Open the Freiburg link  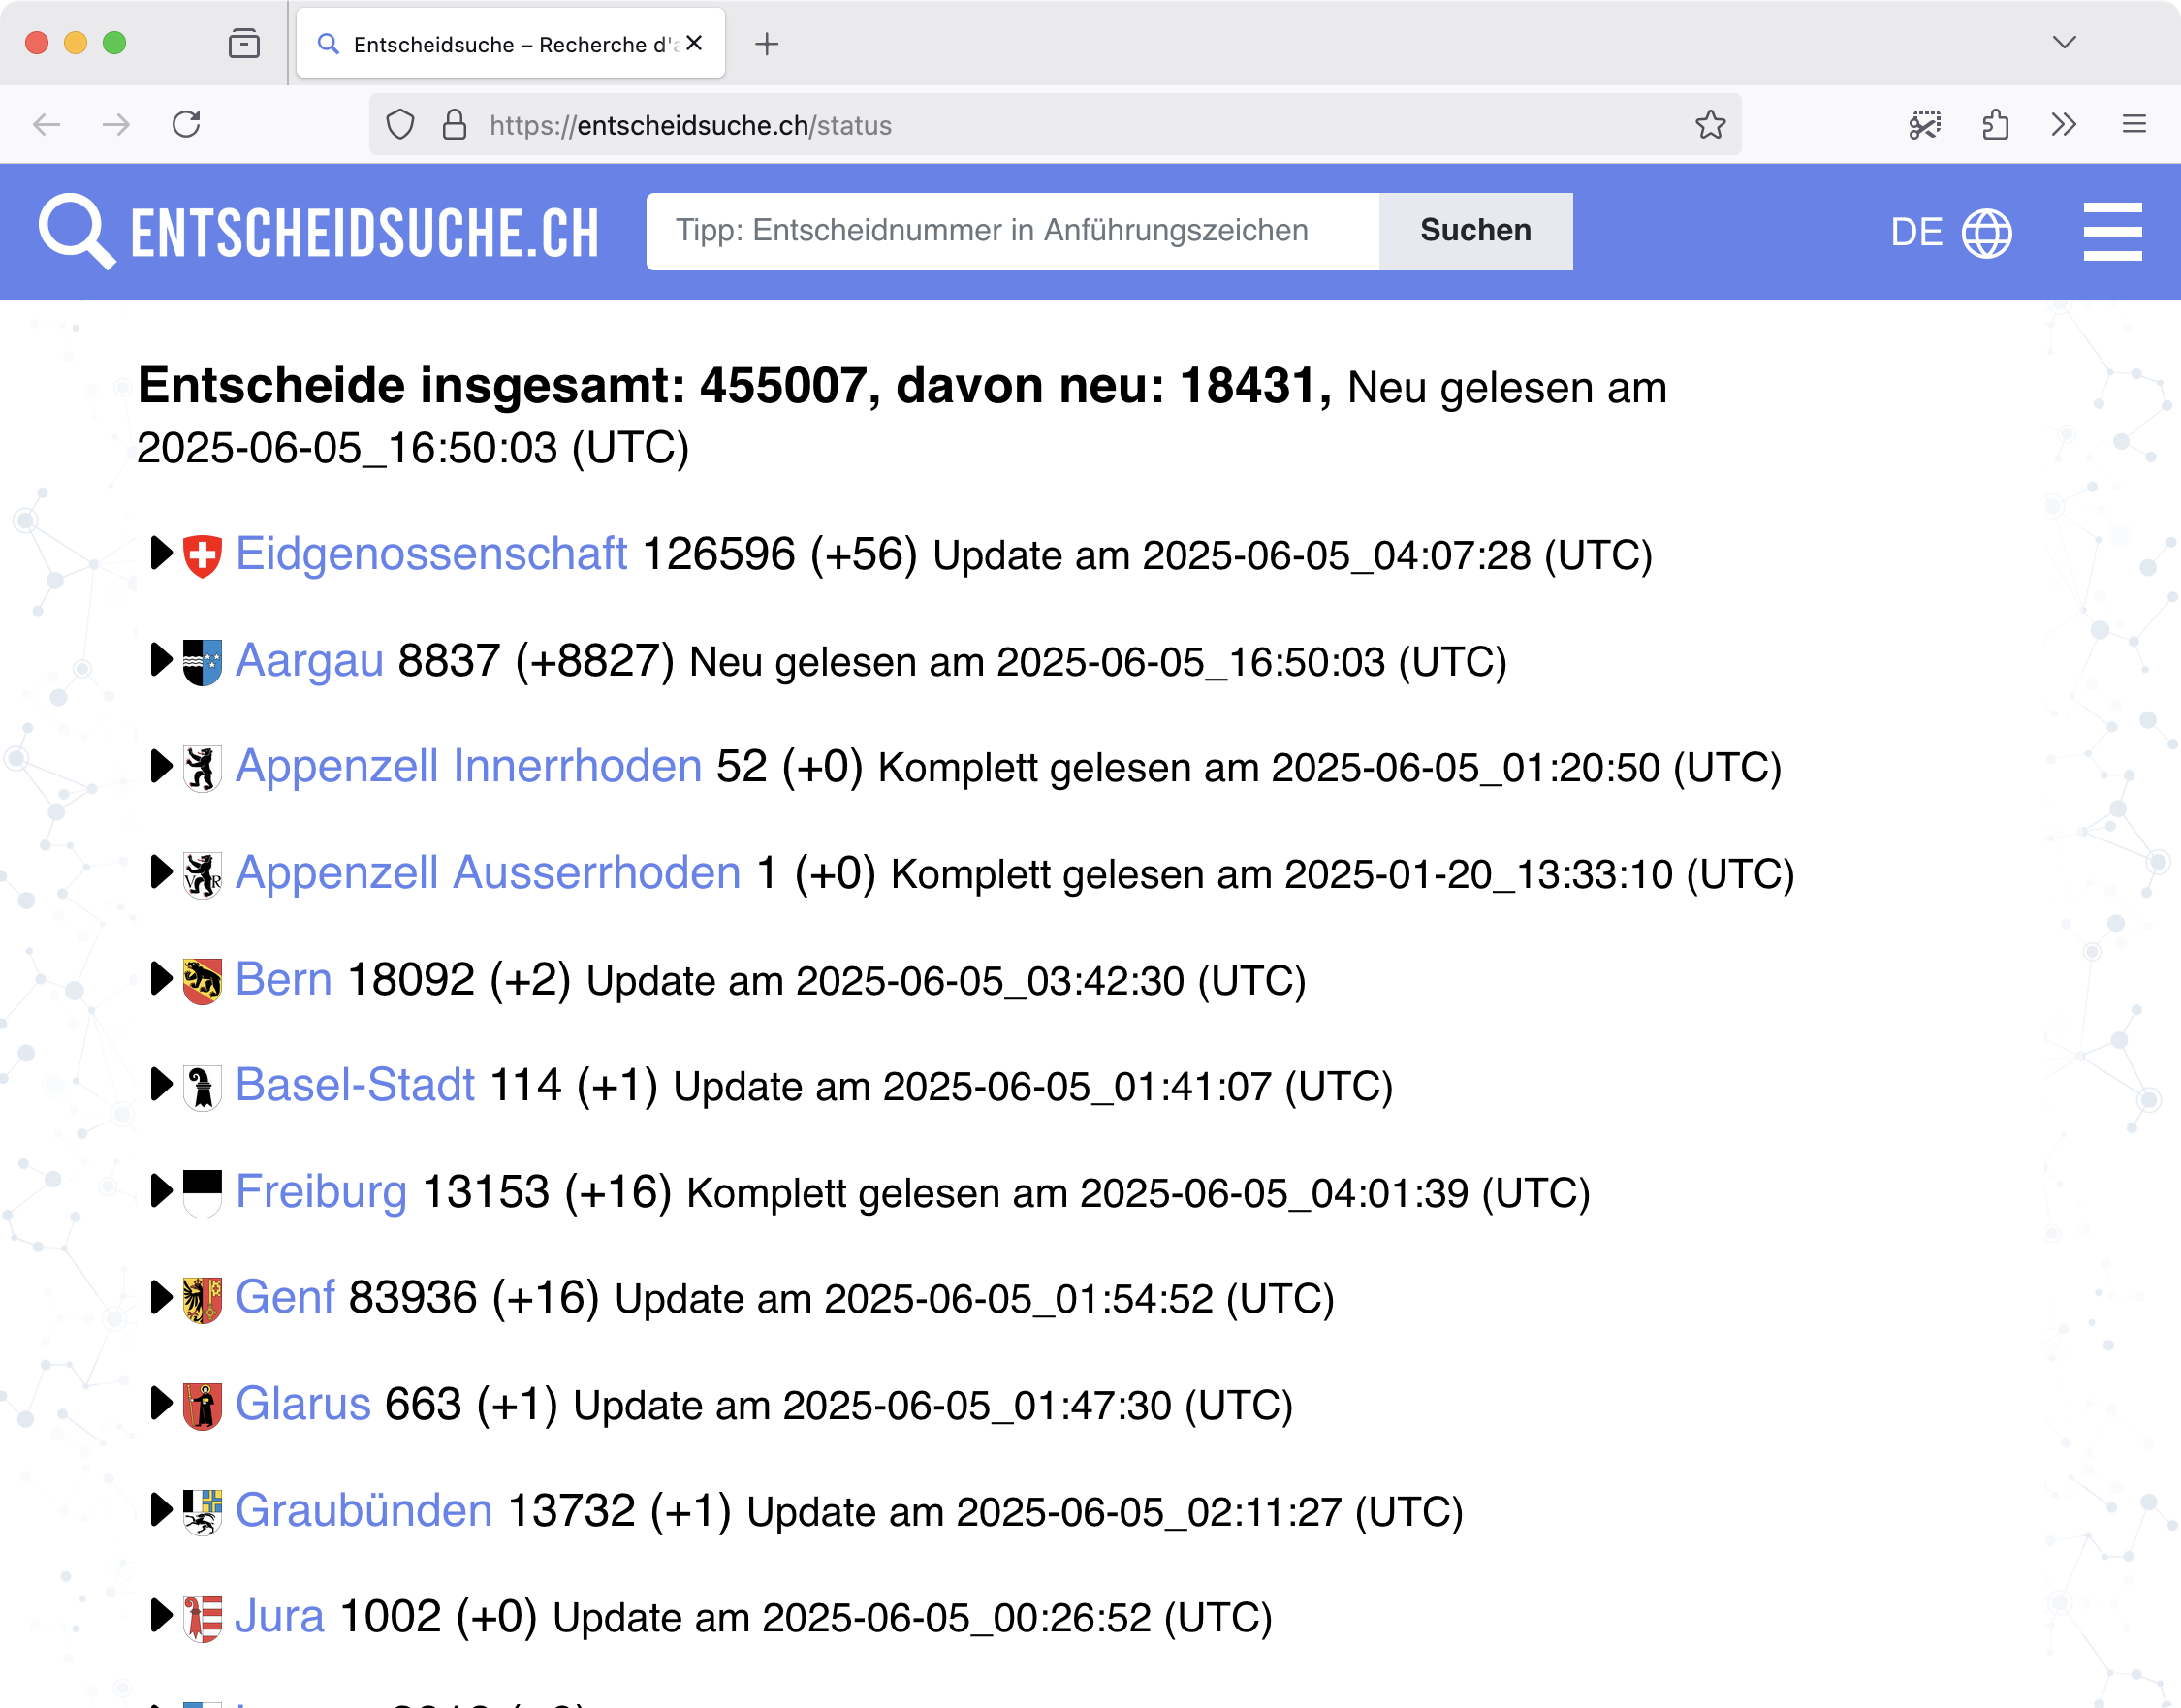[x=321, y=1192]
